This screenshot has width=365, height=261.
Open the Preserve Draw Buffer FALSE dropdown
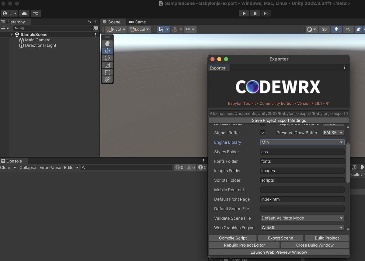333,133
